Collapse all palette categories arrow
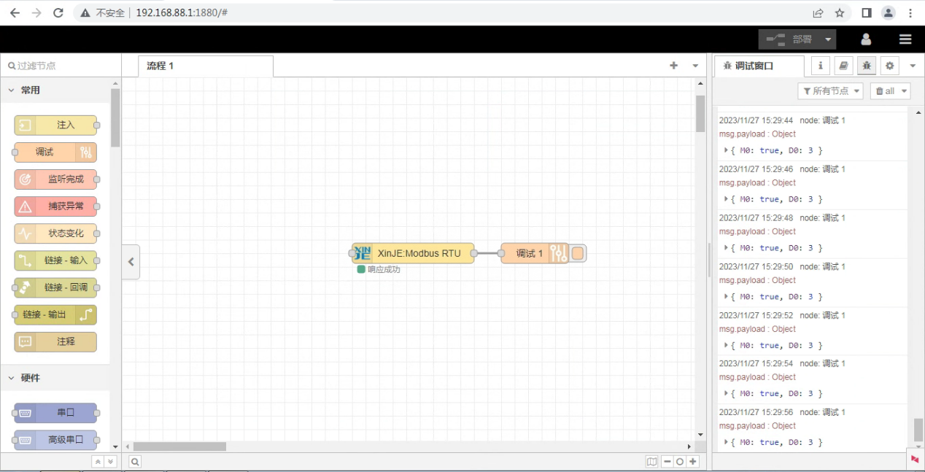 tap(98, 462)
